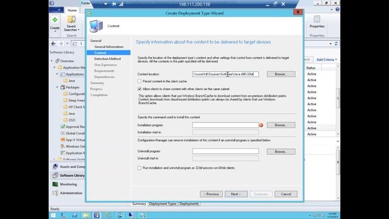Click the Installation program input field
This screenshot has height=219, width=389.
(x=225, y=125)
